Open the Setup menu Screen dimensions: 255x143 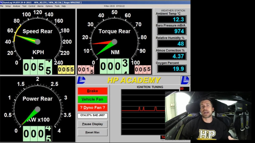8,6
